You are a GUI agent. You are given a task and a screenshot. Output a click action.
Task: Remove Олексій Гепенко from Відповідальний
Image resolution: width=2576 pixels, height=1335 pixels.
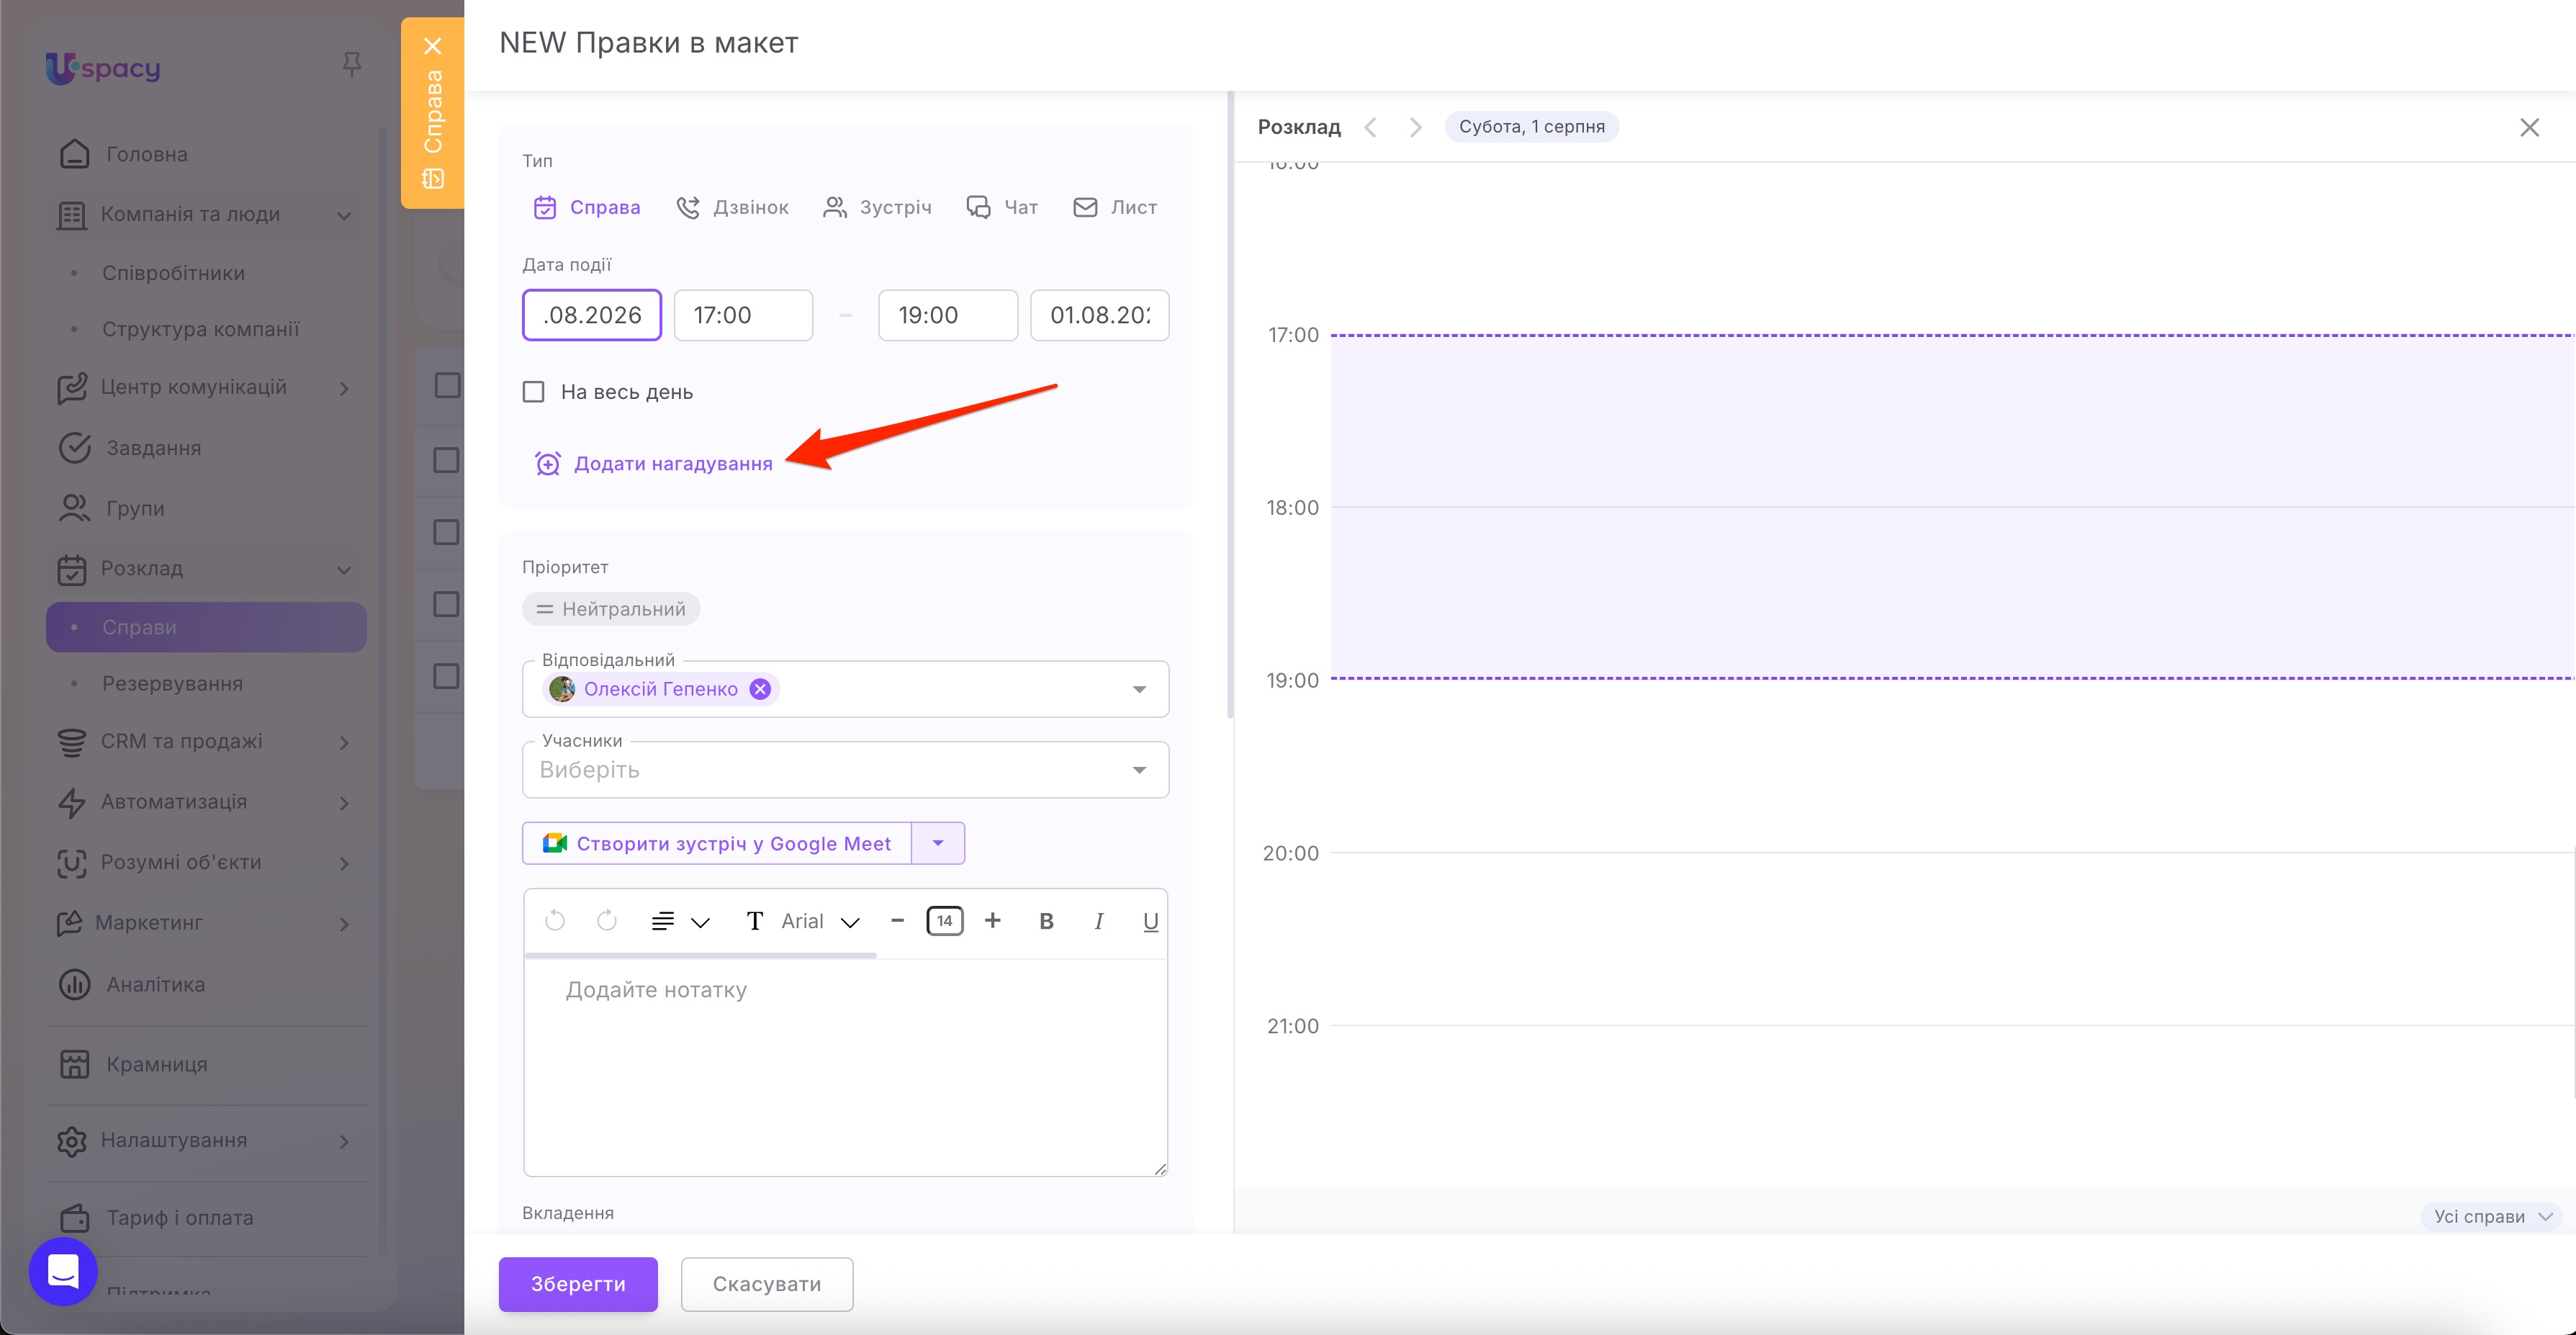761,689
